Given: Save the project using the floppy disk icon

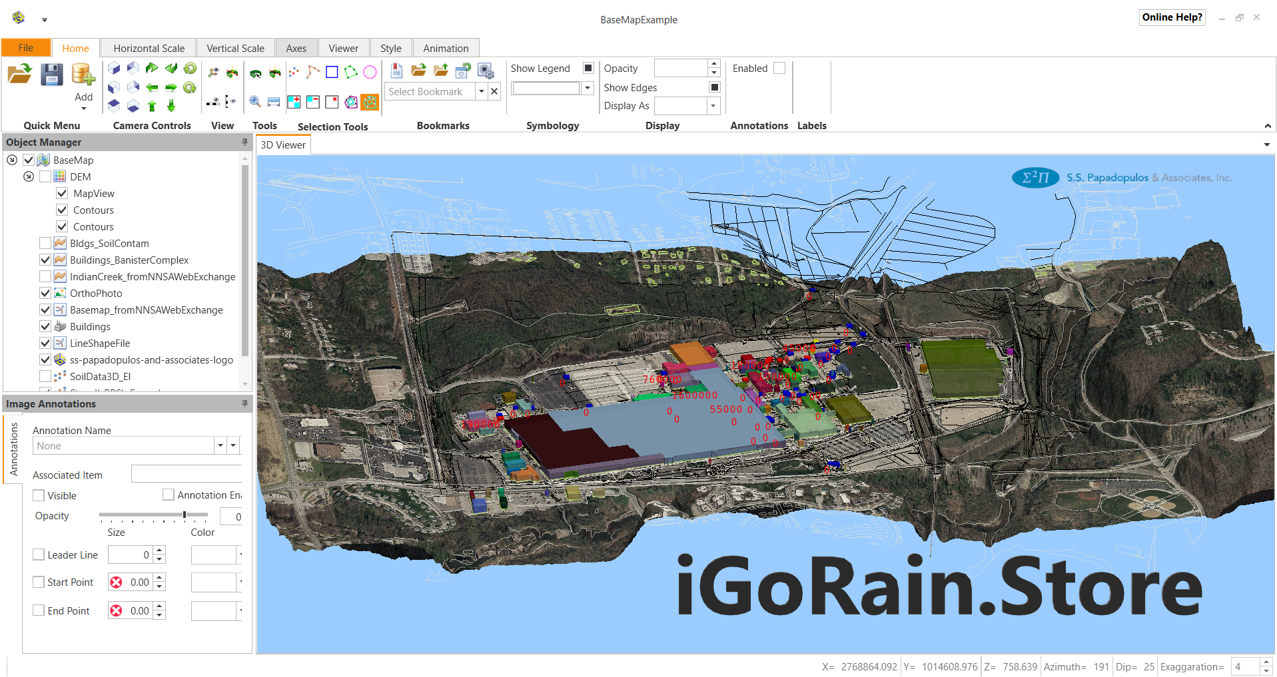Looking at the screenshot, I should click(51, 74).
